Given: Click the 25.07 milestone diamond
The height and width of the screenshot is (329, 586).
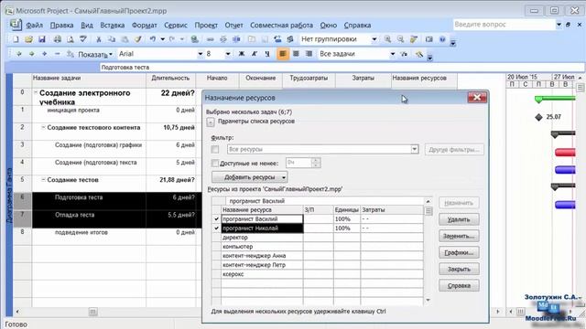Looking at the screenshot, I should pyautogui.click(x=538, y=117).
